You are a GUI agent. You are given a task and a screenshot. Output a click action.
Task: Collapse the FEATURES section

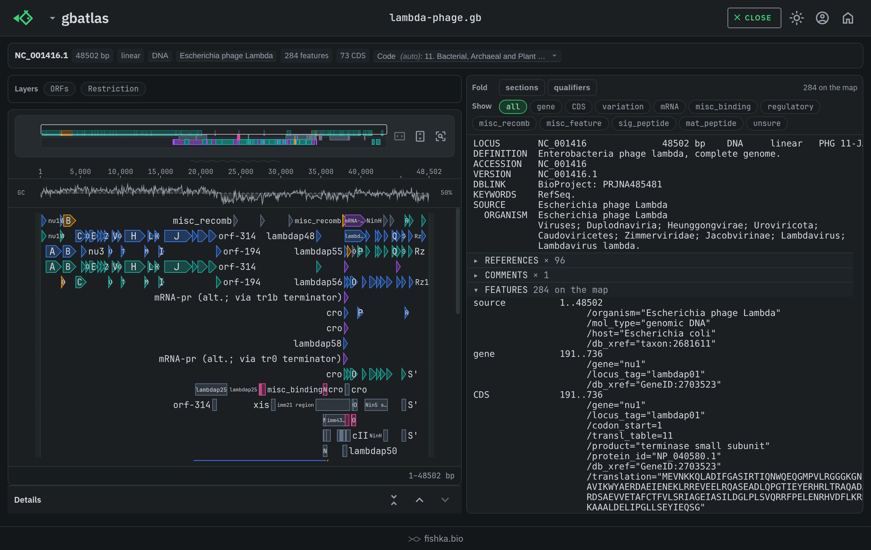coord(660,290)
